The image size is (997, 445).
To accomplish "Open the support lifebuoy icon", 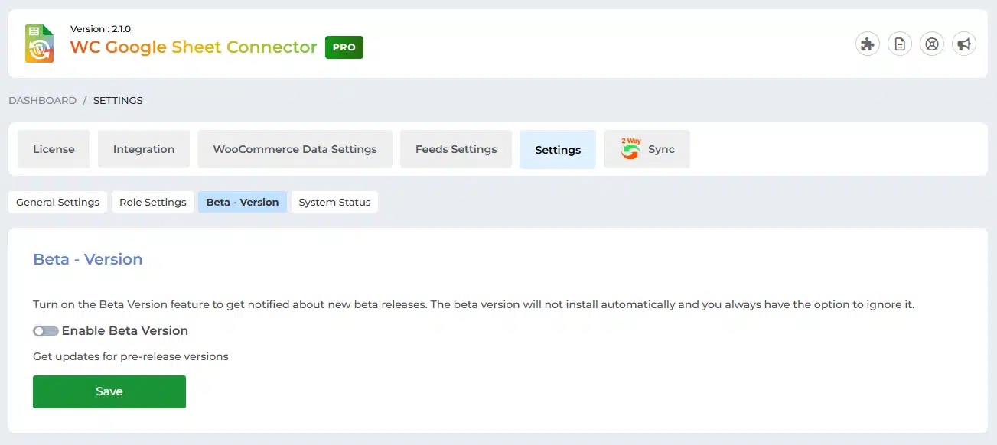I will tap(931, 44).
